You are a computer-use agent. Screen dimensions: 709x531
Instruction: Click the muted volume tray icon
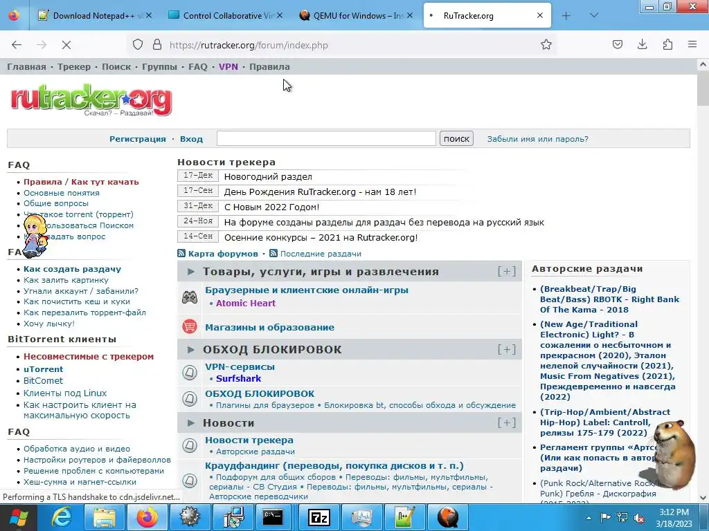tap(639, 518)
